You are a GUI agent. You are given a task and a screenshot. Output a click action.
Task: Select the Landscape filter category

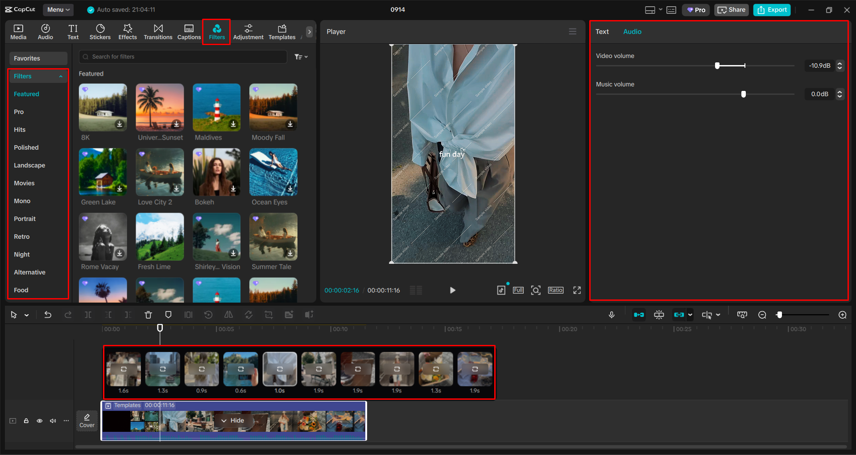pyautogui.click(x=29, y=165)
